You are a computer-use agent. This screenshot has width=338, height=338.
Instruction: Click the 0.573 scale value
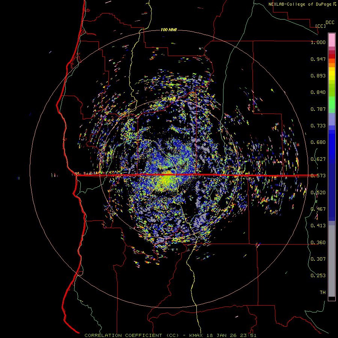(318, 176)
